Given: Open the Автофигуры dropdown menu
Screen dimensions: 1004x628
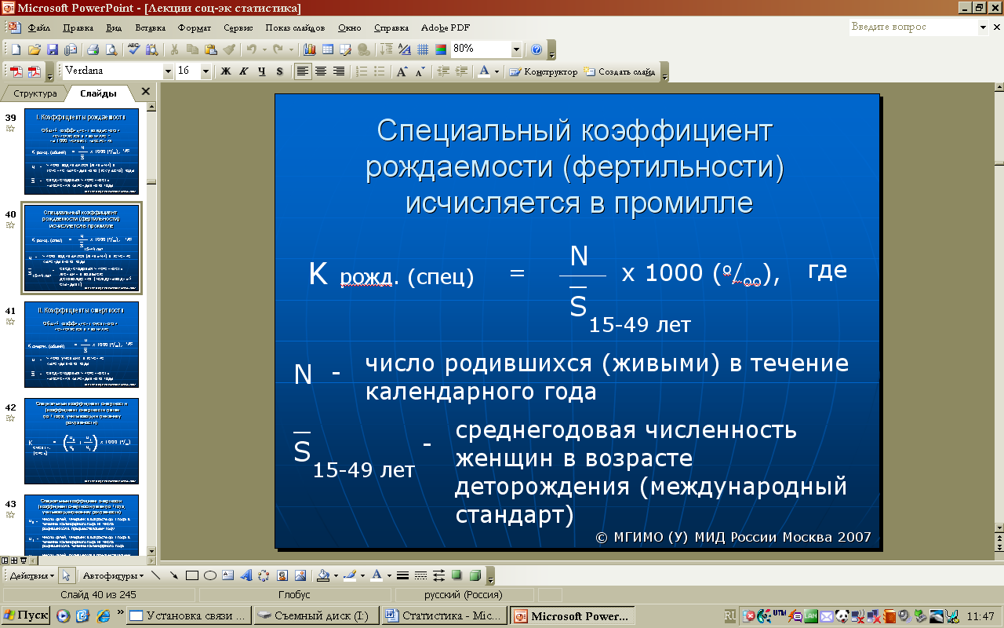Looking at the screenshot, I should (x=112, y=575).
